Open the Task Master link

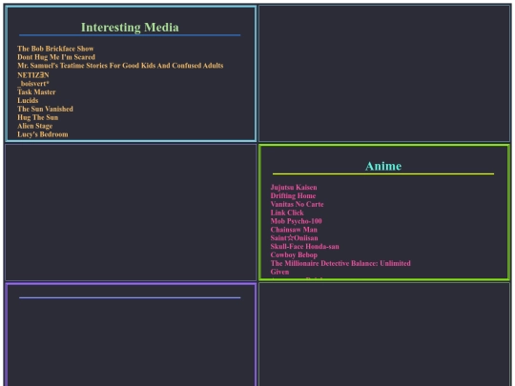(36, 91)
